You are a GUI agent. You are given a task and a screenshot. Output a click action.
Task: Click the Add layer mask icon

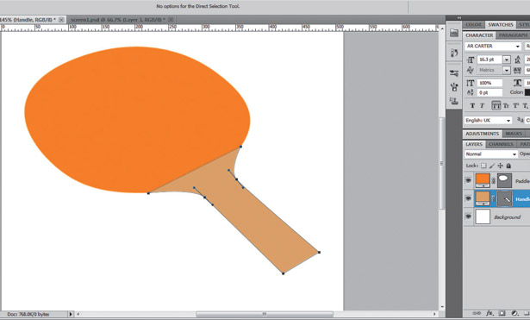click(x=502, y=313)
